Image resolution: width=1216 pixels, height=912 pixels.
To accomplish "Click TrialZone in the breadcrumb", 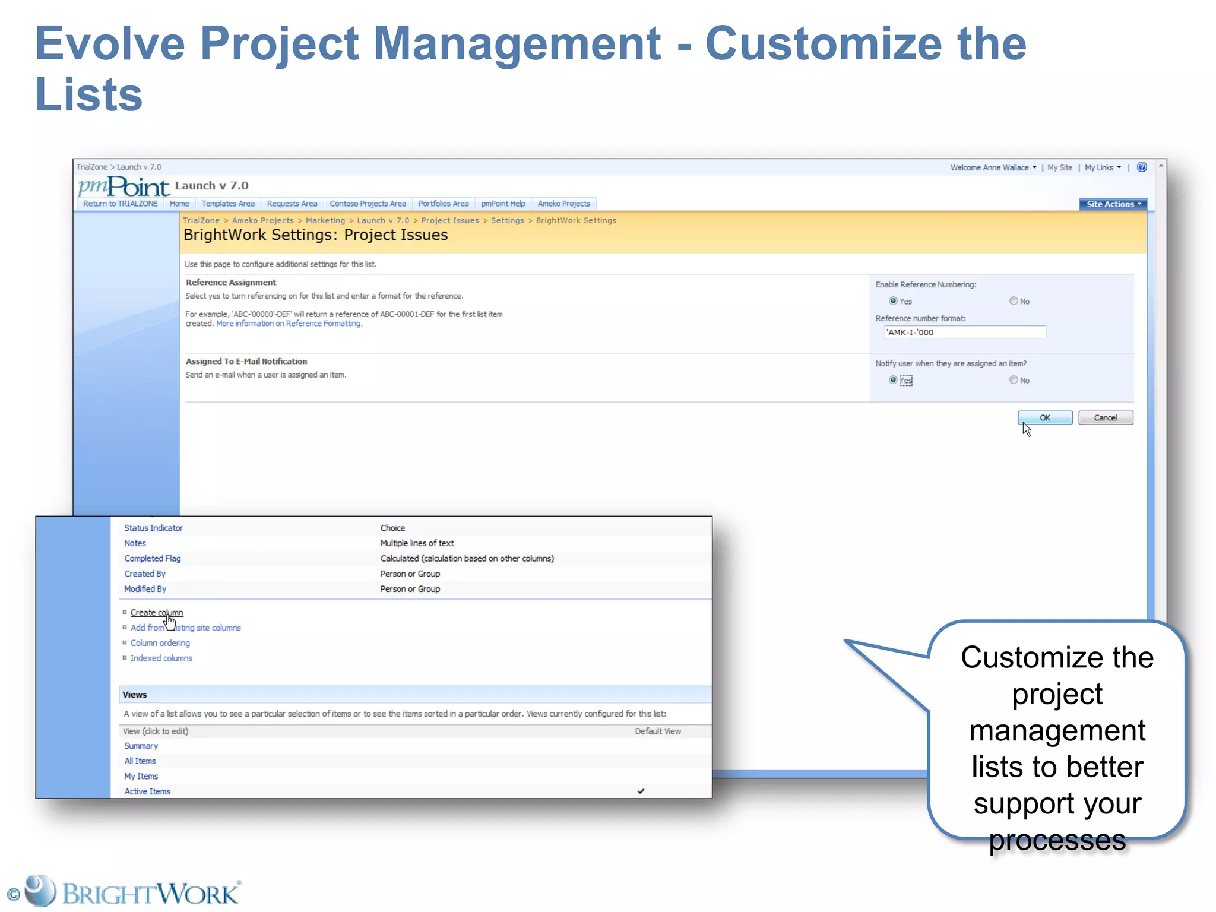I will point(201,220).
